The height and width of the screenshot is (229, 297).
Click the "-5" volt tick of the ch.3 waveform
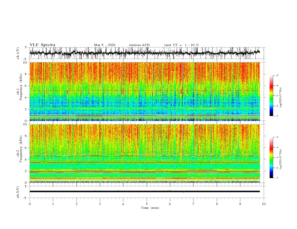[x=25, y=198]
